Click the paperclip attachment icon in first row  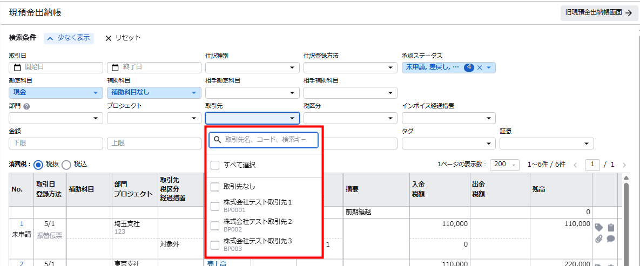point(599,238)
